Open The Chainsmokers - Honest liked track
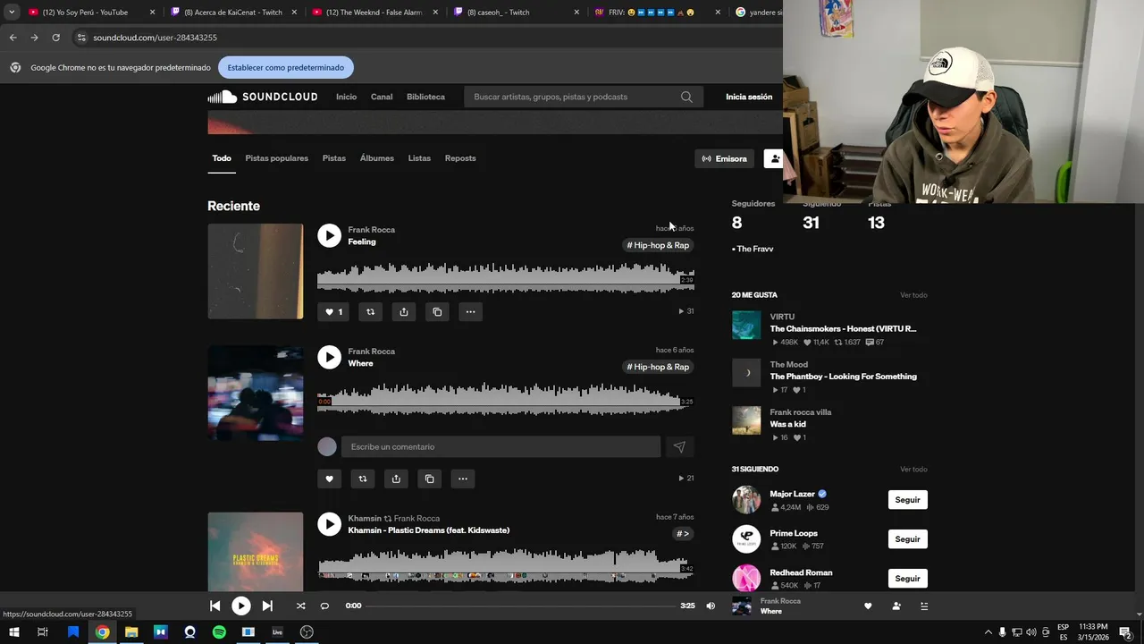This screenshot has height=644, width=1144. tap(843, 329)
